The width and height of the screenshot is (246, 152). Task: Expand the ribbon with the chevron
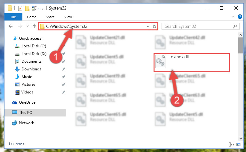point(233,17)
